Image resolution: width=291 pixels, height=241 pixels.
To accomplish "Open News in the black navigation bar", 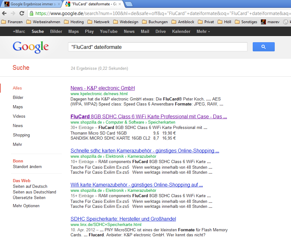I will click(x=129, y=32).
